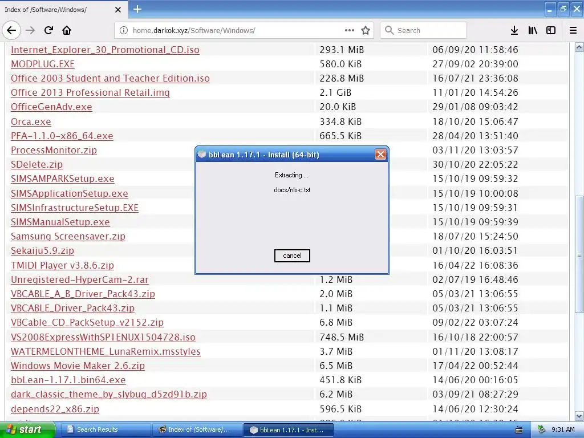Open Internet_Explorer_30_Promotional_CD.iso link
The height and width of the screenshot is (438, 584).
point(105,50)
